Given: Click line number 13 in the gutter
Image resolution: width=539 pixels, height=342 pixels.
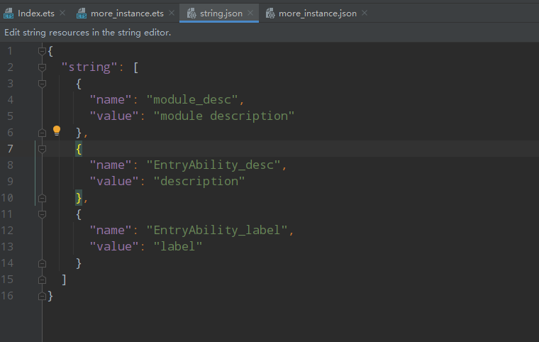Looking at the screenshot, I should pos(10,246).
